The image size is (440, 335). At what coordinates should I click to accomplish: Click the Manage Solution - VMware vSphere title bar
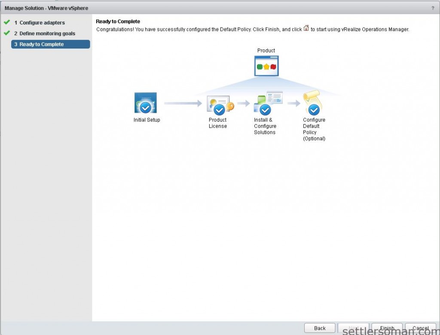(46, 8)
